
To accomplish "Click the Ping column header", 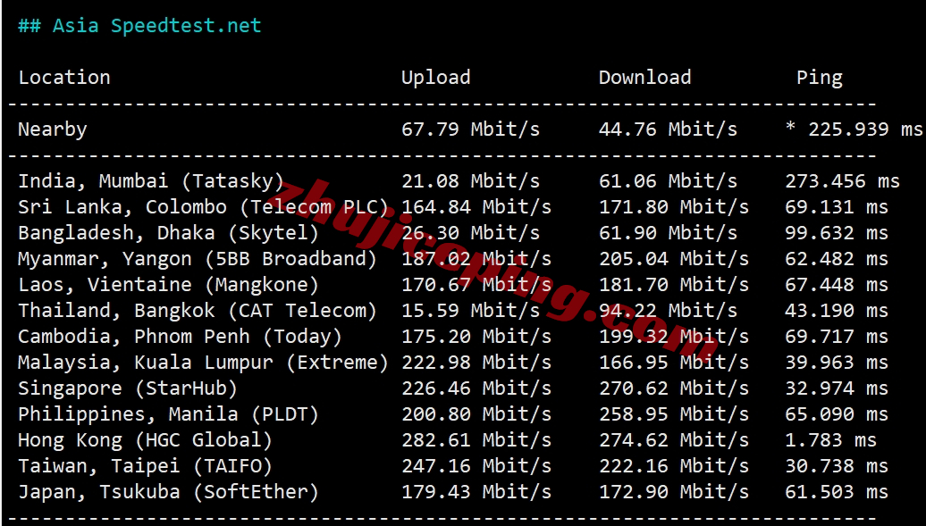I will click(820, 78).
